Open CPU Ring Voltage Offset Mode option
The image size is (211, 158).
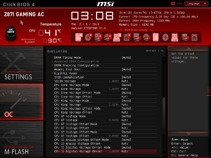click(126, 108)
